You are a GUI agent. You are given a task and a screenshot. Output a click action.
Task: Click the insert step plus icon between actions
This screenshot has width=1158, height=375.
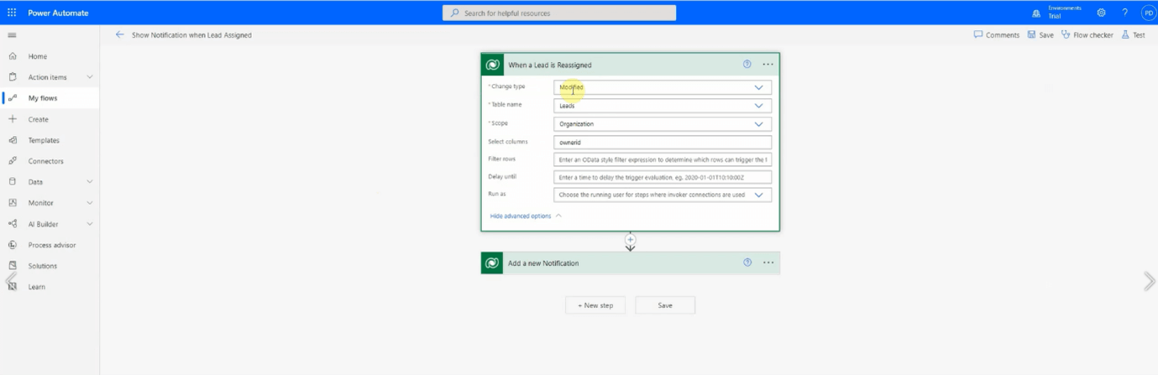(630, 240)
